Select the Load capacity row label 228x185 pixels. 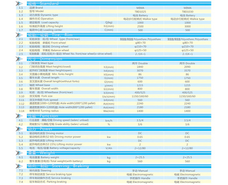click(44, 22)
